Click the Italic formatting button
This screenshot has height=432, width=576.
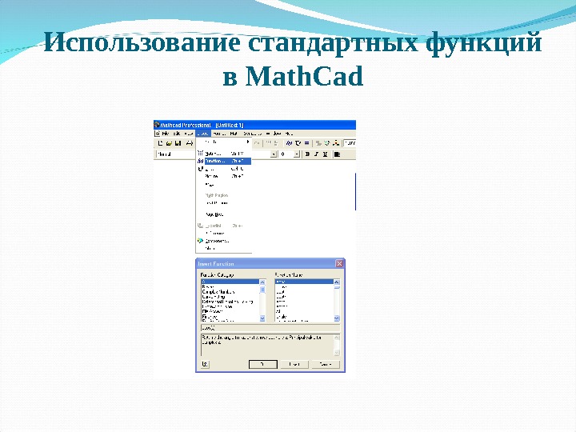316,154
